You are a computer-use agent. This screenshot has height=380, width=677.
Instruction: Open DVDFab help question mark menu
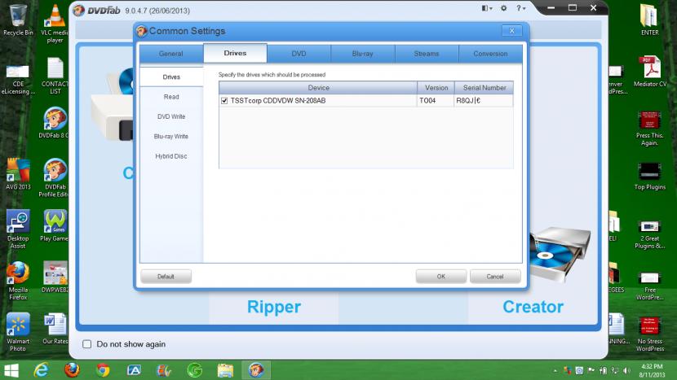[520, 8]
